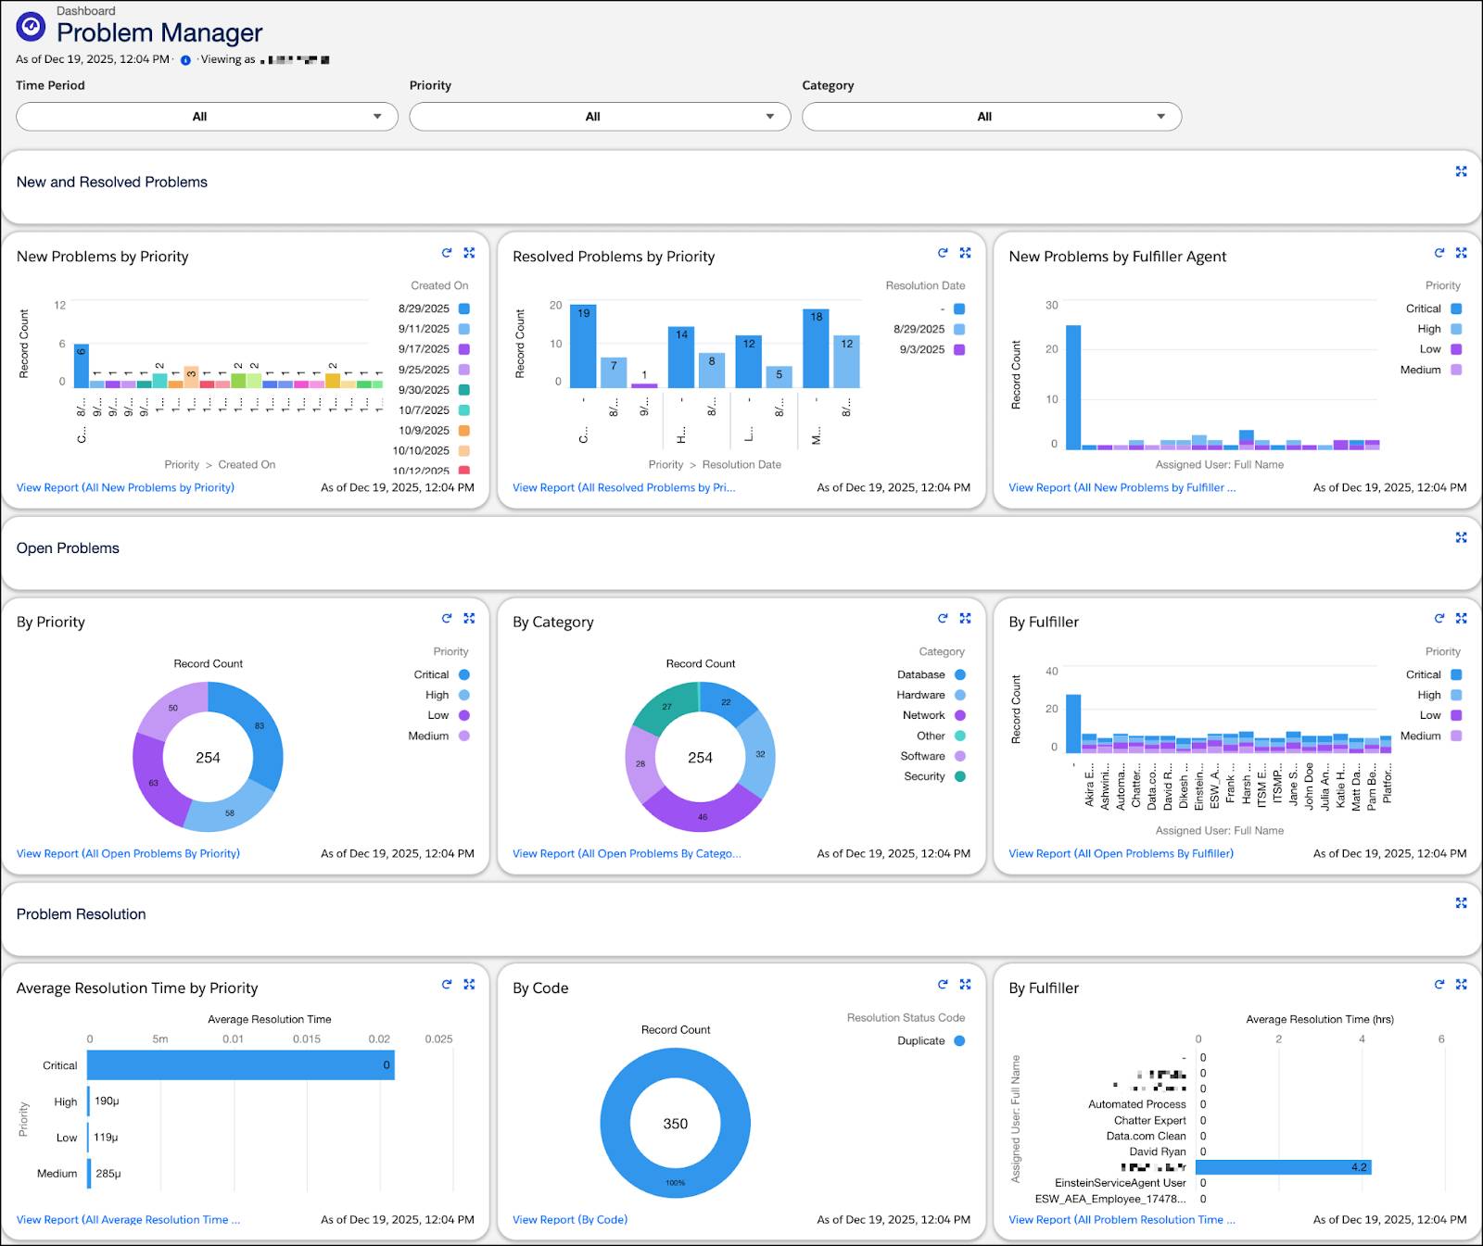Refresh the New Problems by Fulfiller Agent chart
Image resolution: width=1483 pixels, height=1246 pixels.
pyautogui.click(x=1439, y=252)
